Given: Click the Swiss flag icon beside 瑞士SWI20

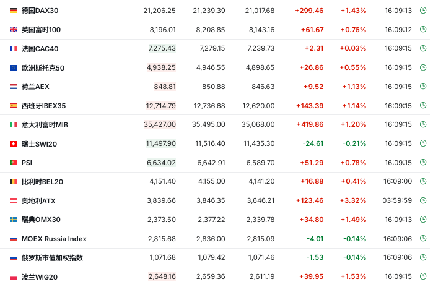Looking at the screenshot, I should [x=13, y=143].
